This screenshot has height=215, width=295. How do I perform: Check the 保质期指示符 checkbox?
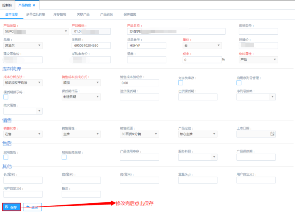pyautogui.click(x=6, y=97)
